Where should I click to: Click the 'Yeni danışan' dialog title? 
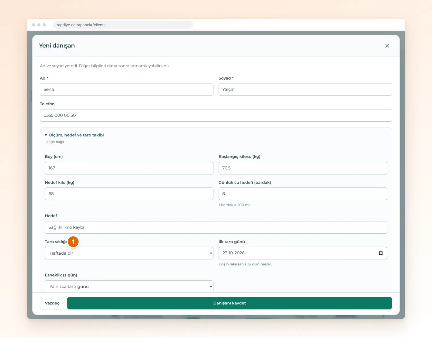57,46
